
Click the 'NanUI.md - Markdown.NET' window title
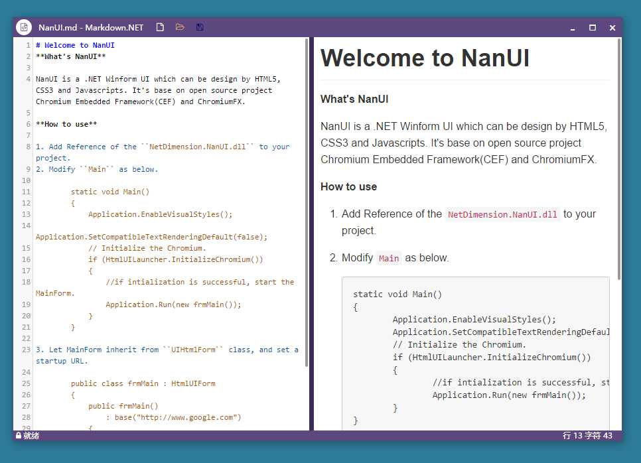click(x=91, y=27)
